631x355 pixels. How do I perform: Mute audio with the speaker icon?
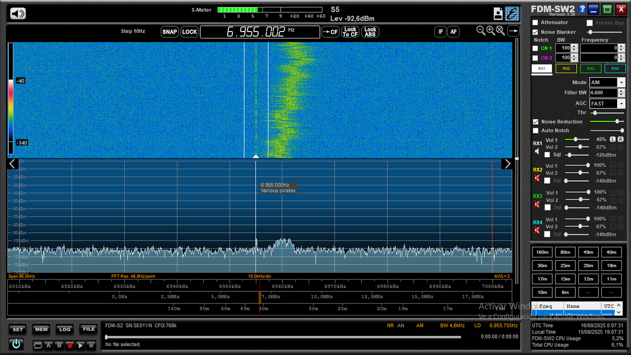18,14
